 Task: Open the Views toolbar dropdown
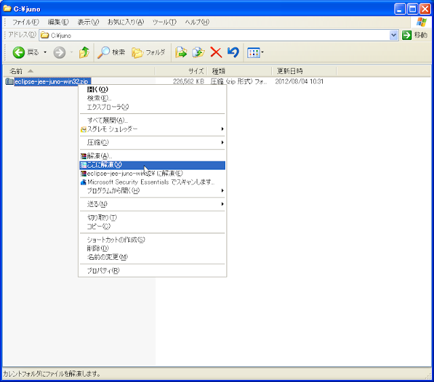(256, 52)
